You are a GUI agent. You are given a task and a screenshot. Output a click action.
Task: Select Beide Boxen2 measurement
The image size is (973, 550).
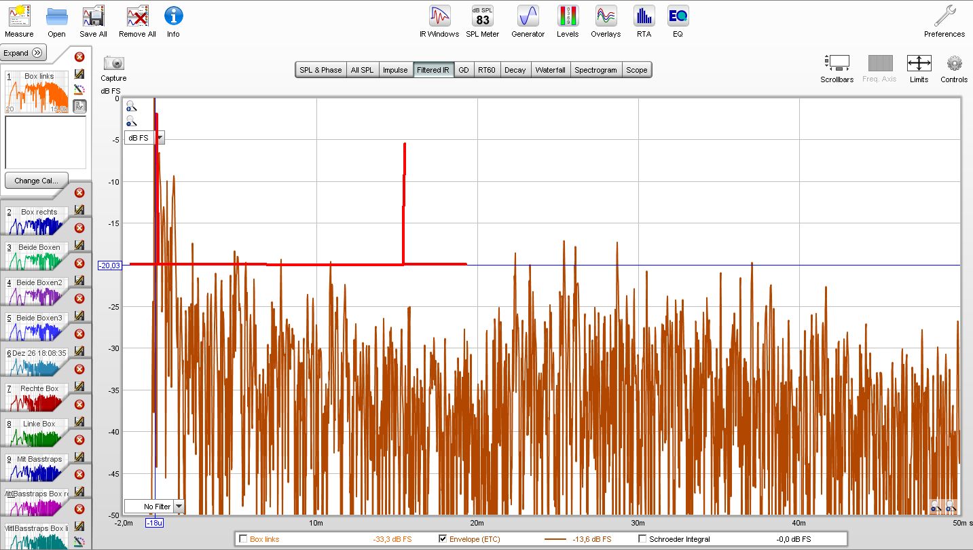coord(35,291)
